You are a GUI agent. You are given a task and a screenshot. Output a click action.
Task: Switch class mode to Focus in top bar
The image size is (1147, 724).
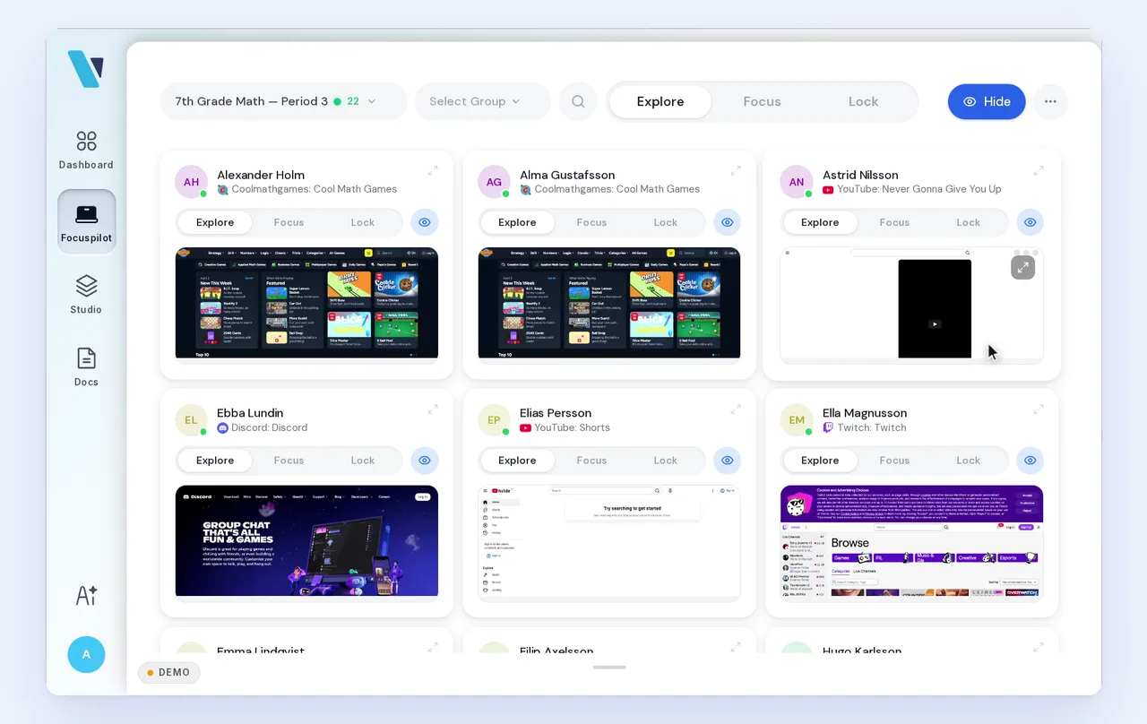tap(762, 101)
